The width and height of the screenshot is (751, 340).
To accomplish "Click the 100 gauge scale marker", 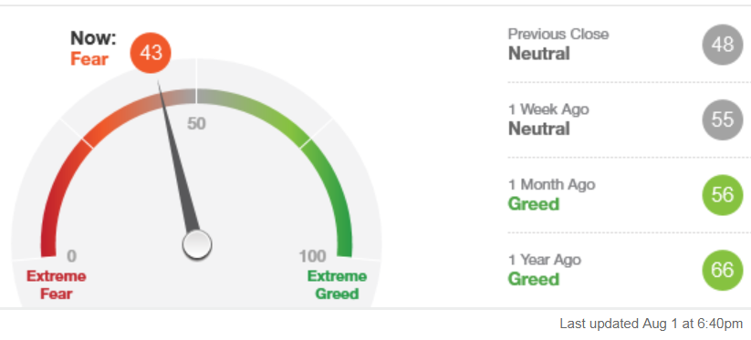I will (313, 256).
